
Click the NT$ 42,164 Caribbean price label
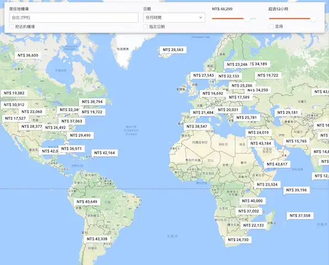click(104, 153)
